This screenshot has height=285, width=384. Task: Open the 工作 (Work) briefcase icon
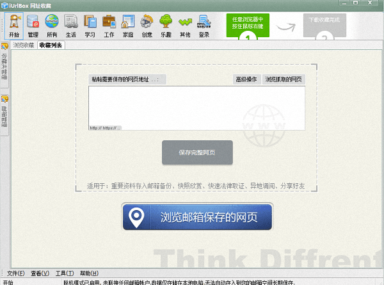(109, 26)
